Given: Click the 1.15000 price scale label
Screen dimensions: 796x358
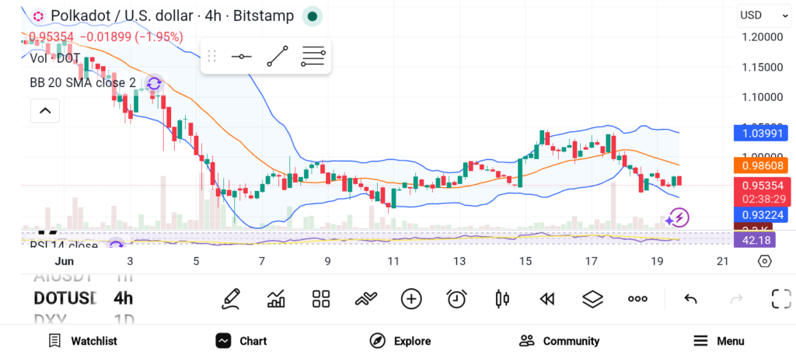Looking at the screenshot, I should tap(762, 67).
